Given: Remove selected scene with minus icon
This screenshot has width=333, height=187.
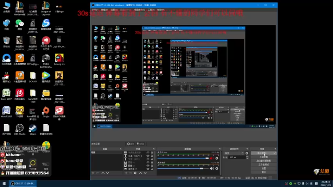Looking at the screenshot, I should [97, 173].
